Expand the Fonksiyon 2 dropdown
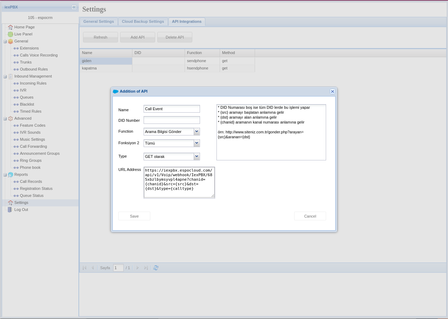The width and height of the screenshot is (448, 319). pyautogui.click(x=197, y=143)
